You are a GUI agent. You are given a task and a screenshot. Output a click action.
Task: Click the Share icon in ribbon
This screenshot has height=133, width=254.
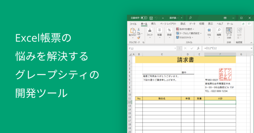pyautogui.click(x=243, y=24)
